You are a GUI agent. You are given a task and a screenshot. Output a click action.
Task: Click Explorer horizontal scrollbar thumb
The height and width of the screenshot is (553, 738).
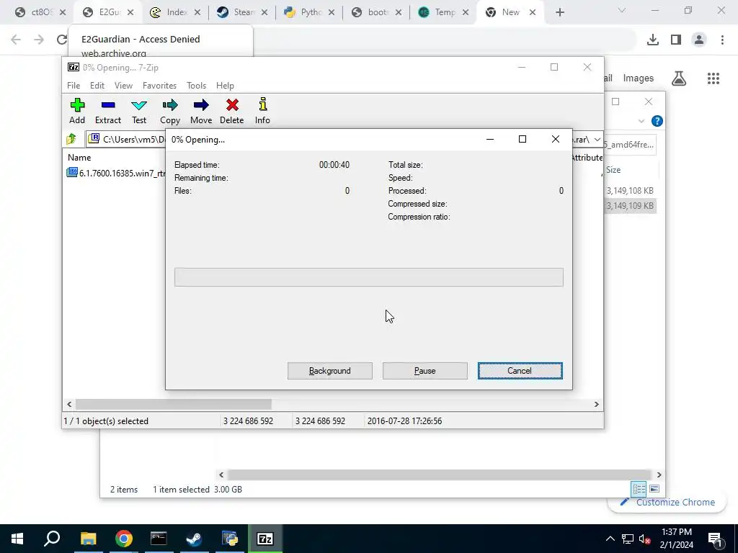(x=439, y=475)
